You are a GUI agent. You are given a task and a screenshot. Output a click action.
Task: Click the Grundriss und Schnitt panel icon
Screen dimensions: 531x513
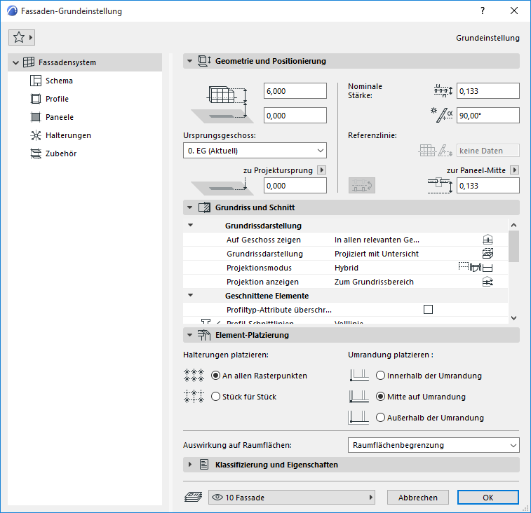click(x=205, y=207)
